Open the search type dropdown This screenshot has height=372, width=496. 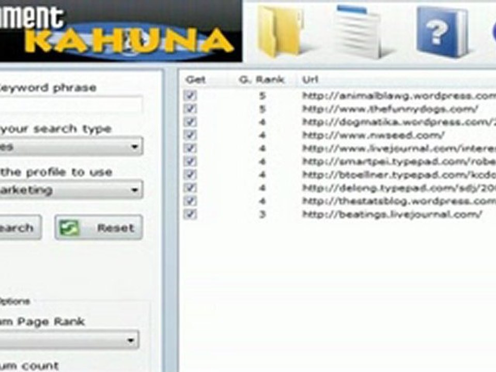71,146
